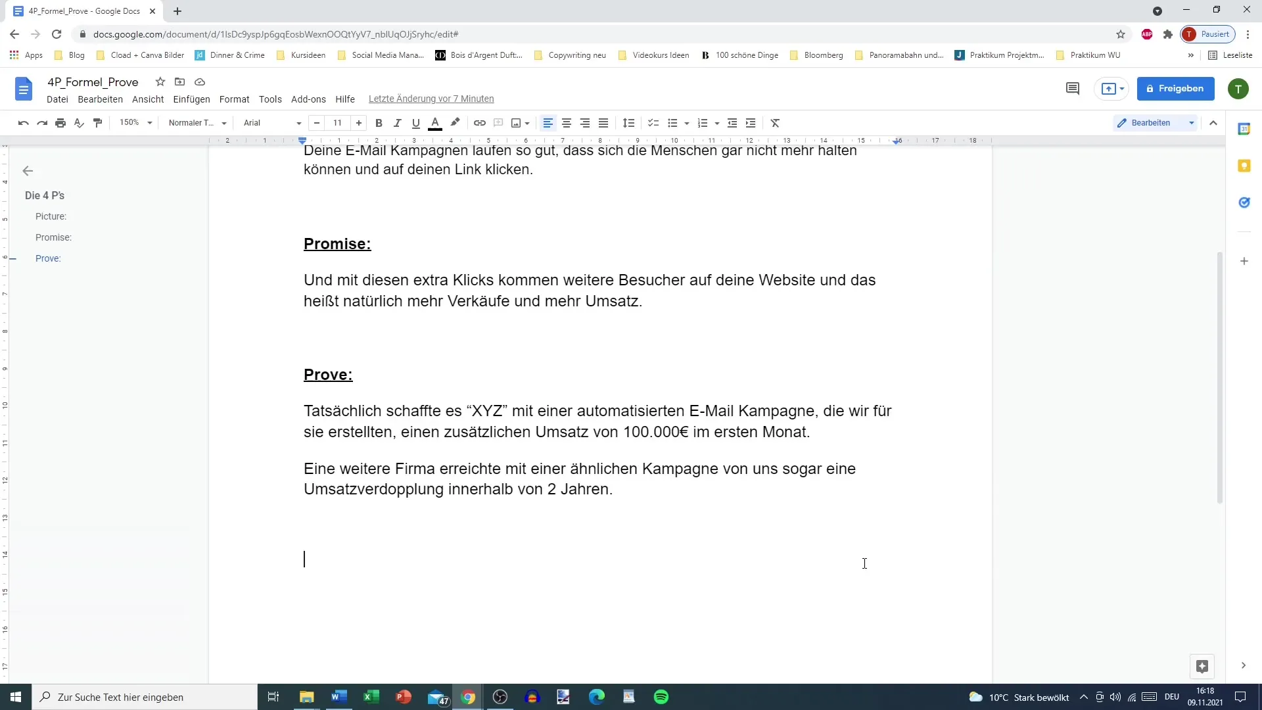Open the text color picker

[x=435, y=123]
